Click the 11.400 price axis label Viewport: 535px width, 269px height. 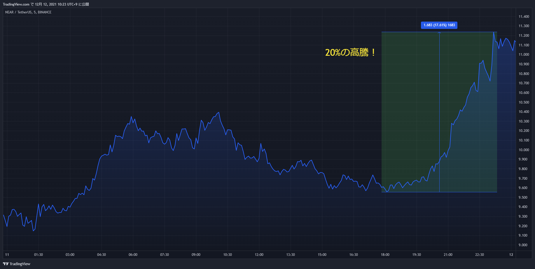pos(524,17)
